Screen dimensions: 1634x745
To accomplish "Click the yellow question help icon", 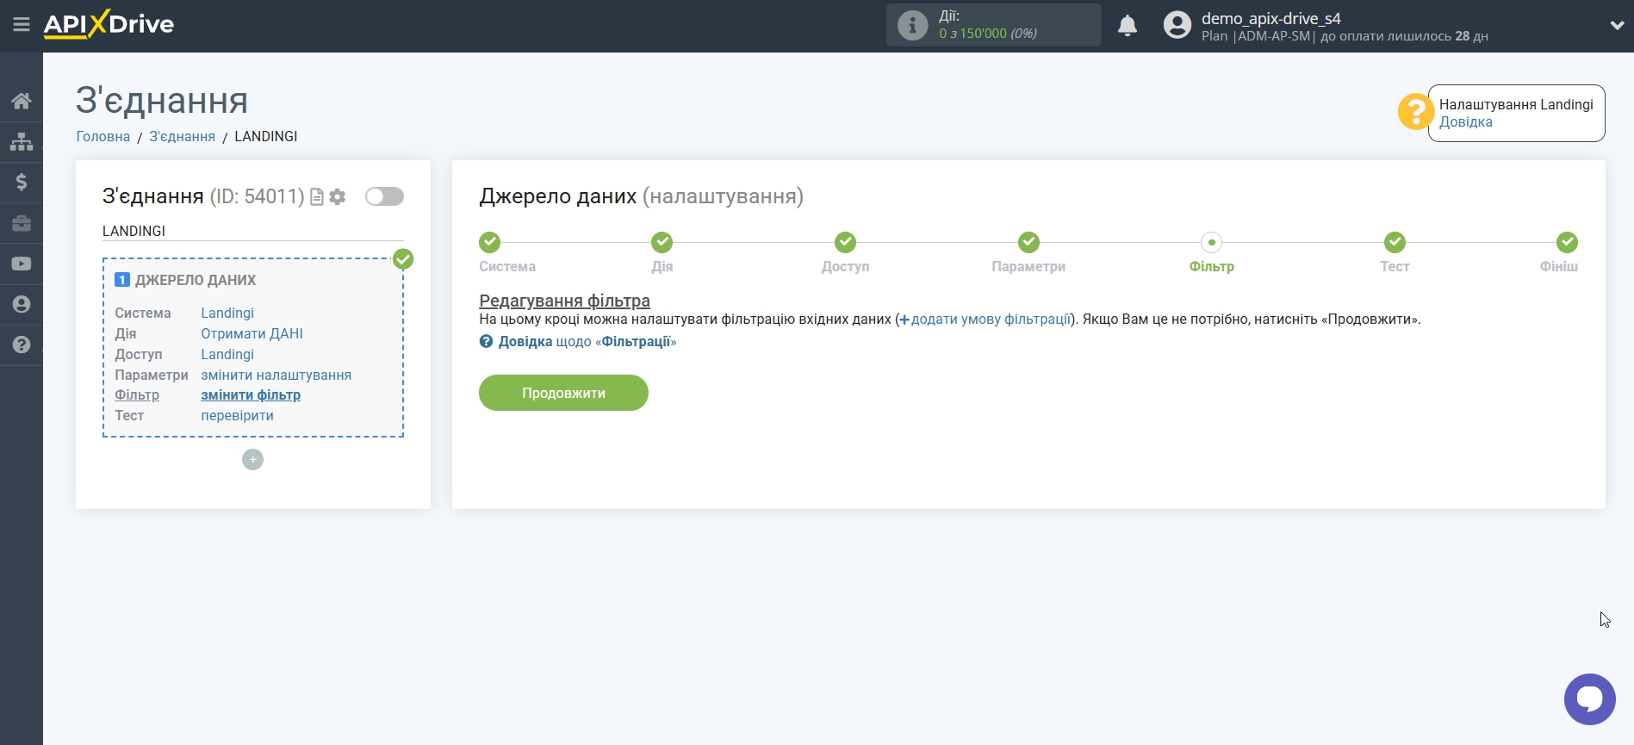I will [x=1415, y=112].
